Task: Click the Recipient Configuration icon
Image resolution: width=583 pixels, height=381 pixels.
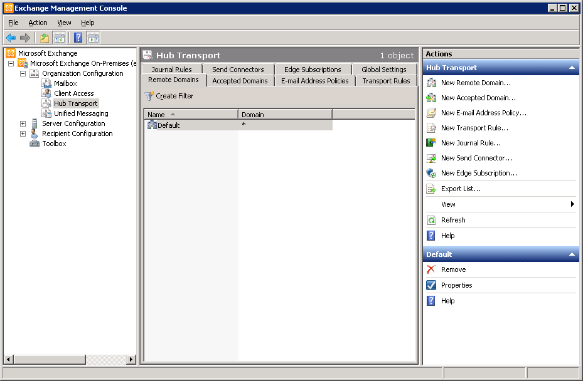Action: pos(35,133)
